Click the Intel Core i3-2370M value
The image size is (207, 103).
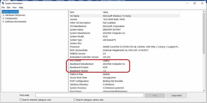click(141, 47)
